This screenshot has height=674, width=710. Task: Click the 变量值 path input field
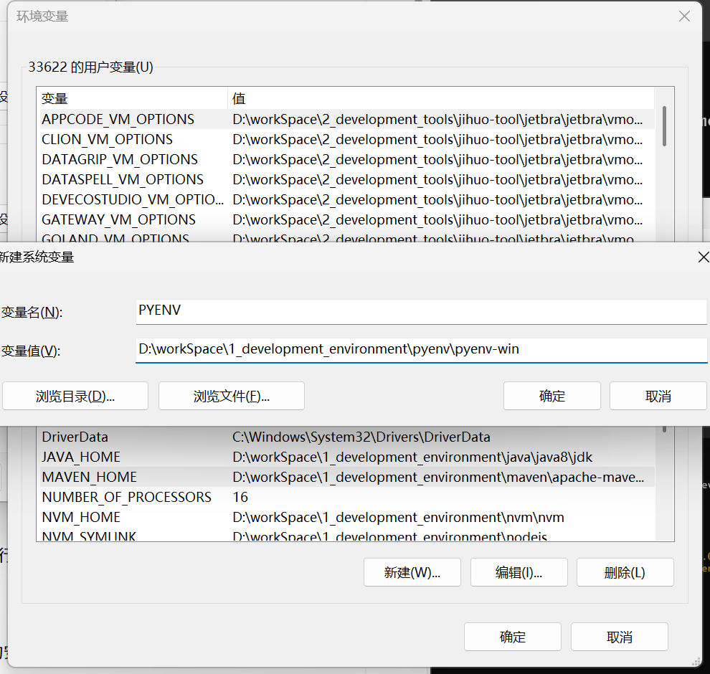pos(421,350)
